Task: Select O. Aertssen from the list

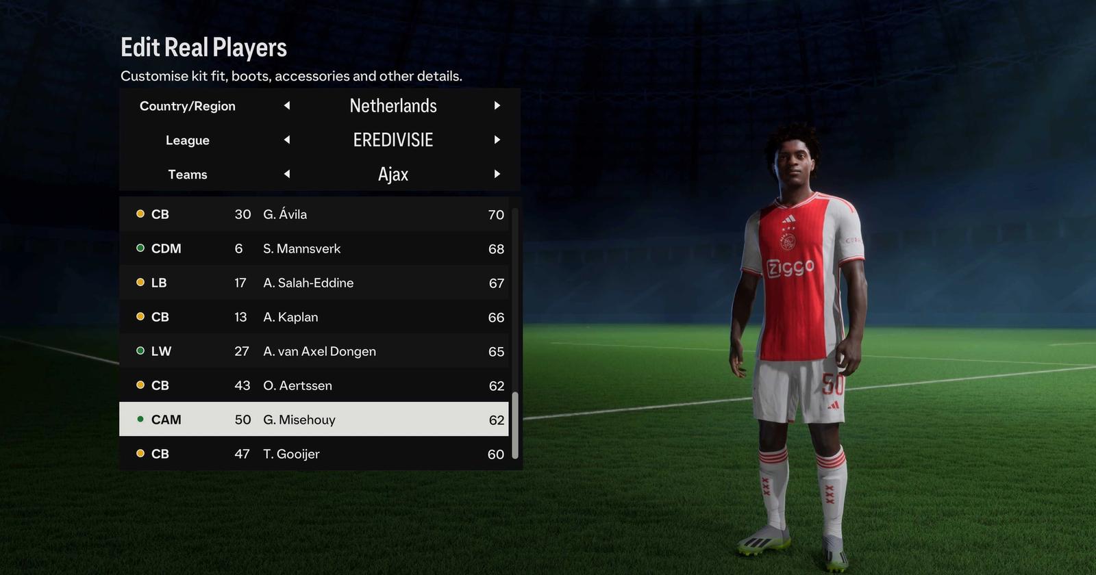Action: point(314,385)
